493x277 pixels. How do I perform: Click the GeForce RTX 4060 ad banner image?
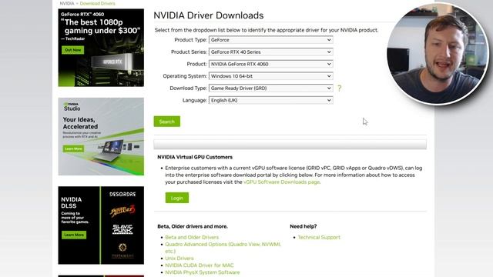101,48
